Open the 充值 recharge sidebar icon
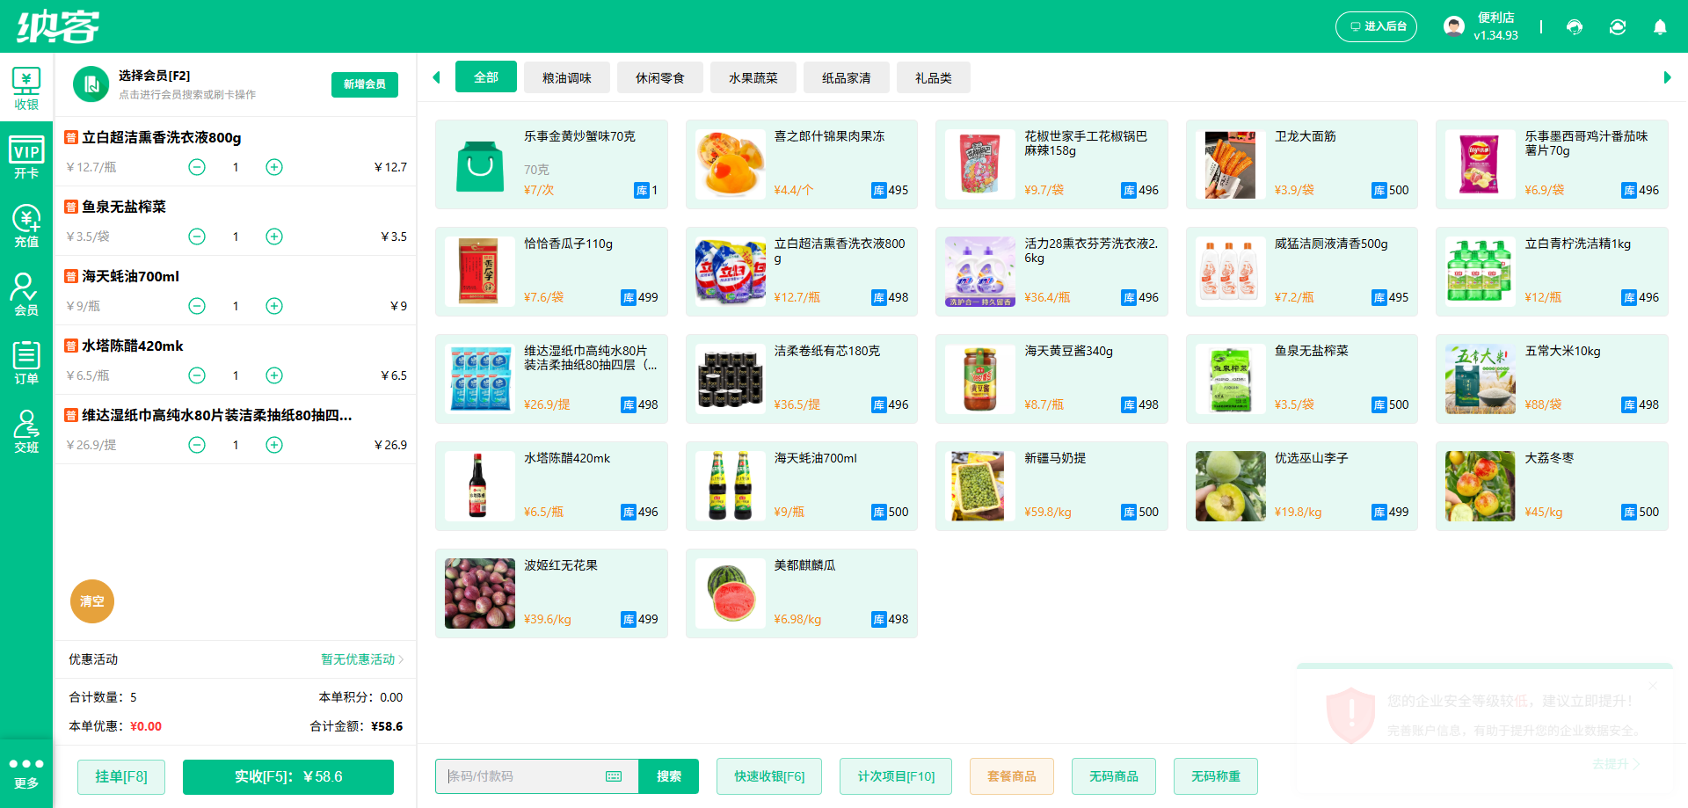 point(26,226)
